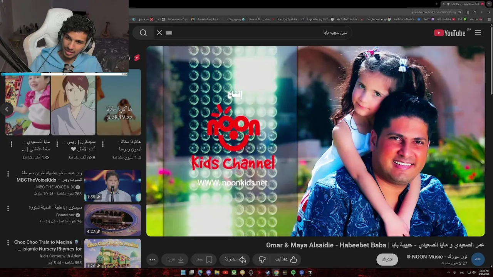
Task: Open the Spacetoon Ya Tayba video thumbnail
Action: pyautogui.click(x=112, y=220)
